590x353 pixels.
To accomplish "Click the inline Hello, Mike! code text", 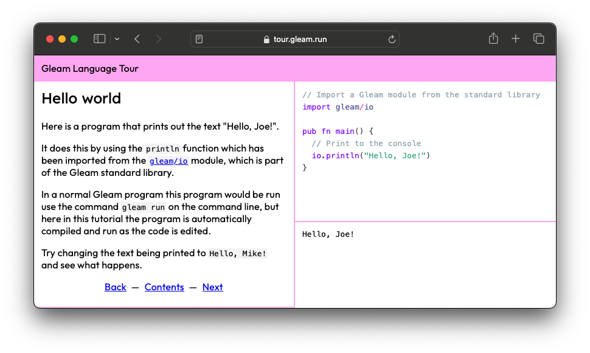I will tap(238, 254).
